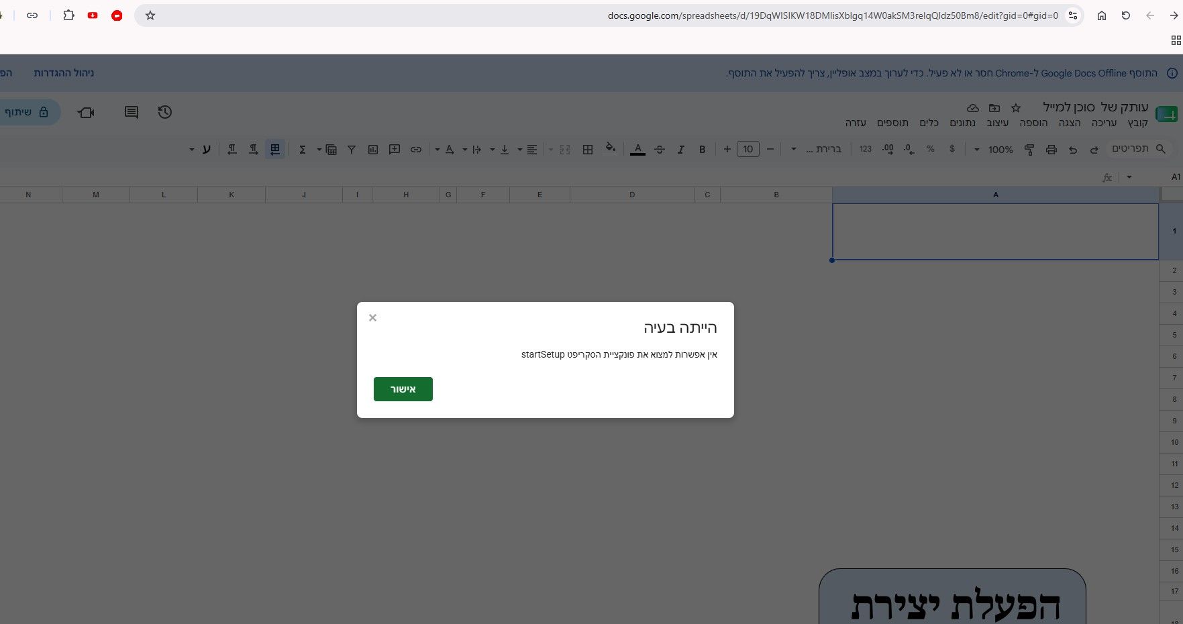Viewport: 1183px width, 624px height.
Task: Click the אישור confirmation button
Action: point(403,389)
